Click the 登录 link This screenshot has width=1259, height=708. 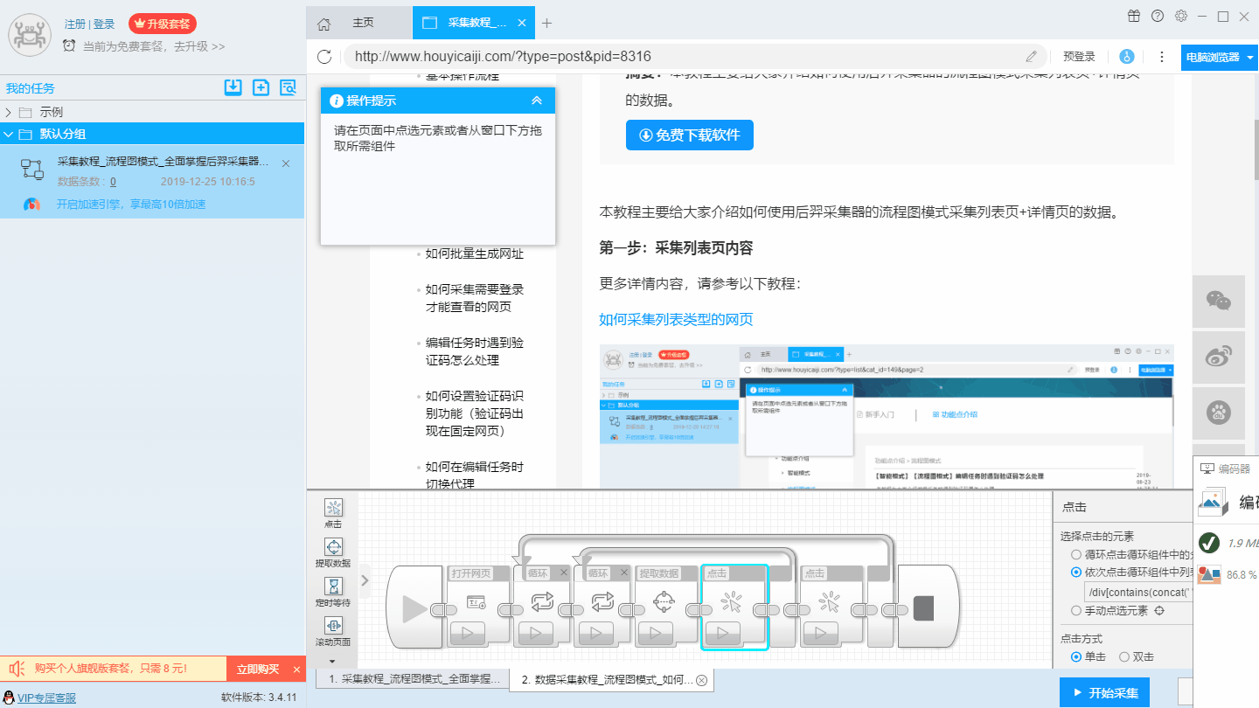click(x=104, y=24)
